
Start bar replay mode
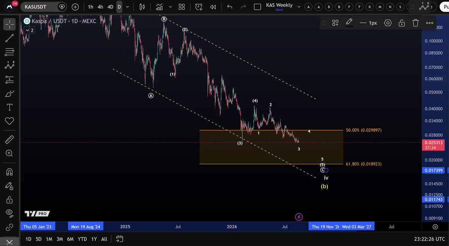pyautogui.click(x=213, y=7)
